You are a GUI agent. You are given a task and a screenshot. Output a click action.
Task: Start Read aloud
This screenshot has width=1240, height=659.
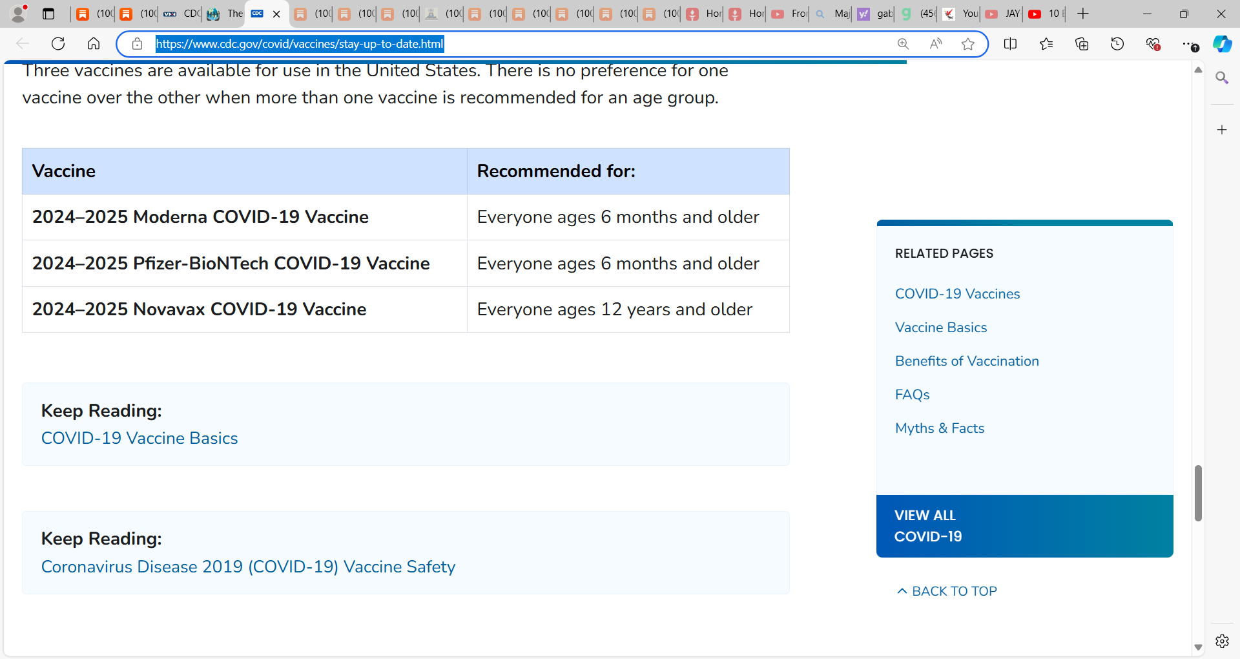tap(935, 44)
